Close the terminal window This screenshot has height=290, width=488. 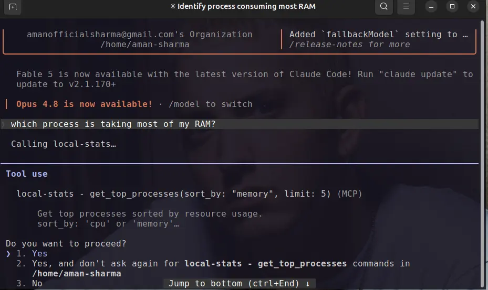(x=473, y=6)
